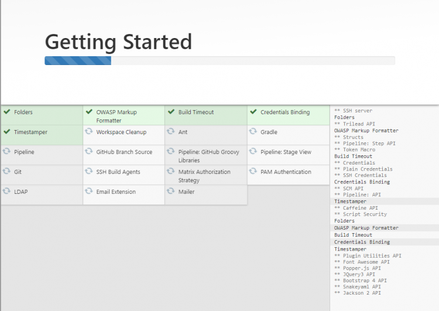Click the pending icon beside Email Extension
The width and height of the screenshot is (439, 311).
coord(89,191)
